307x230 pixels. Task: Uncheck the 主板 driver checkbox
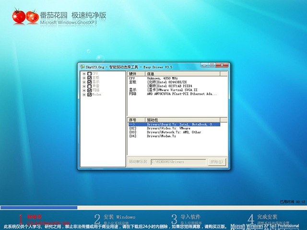90,78
